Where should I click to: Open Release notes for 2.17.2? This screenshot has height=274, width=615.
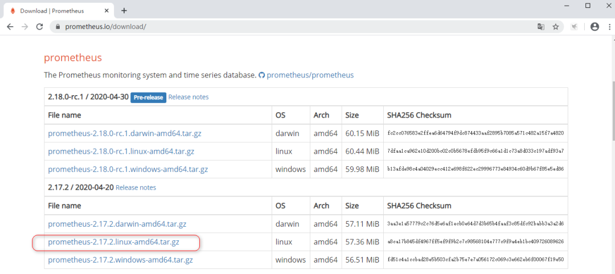tap(136, 187)
